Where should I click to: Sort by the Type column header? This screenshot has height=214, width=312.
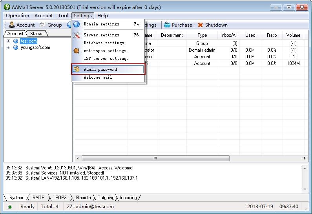point(202,35)
